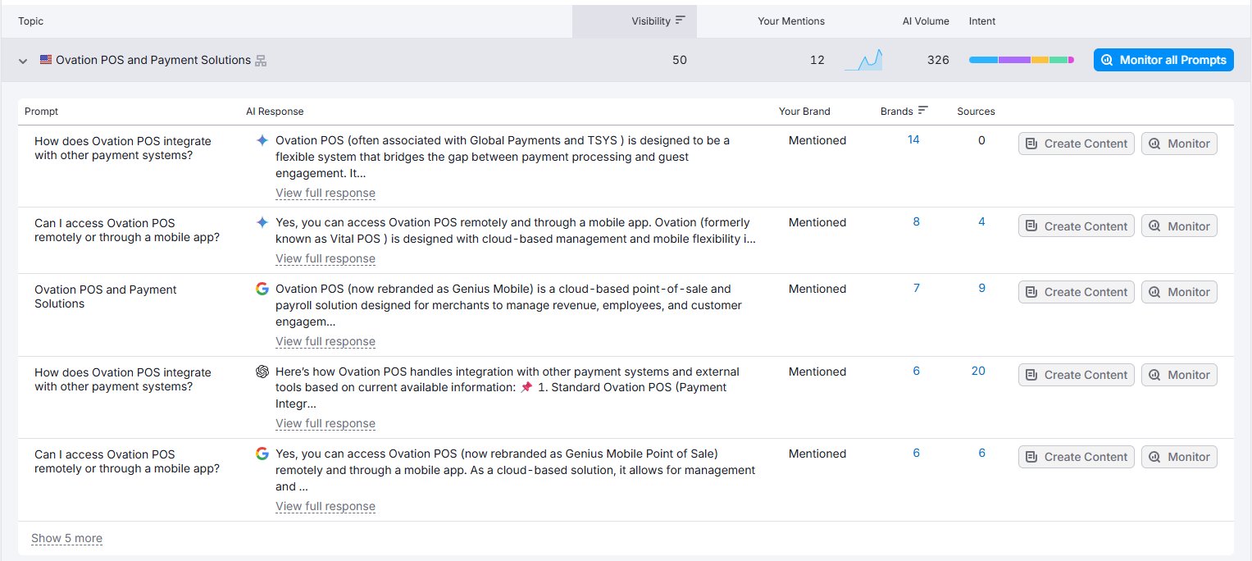Collapse the Ovation POS and Payment Solutions topic
The image size is (1252, 561).
click(x=23, y=61)
